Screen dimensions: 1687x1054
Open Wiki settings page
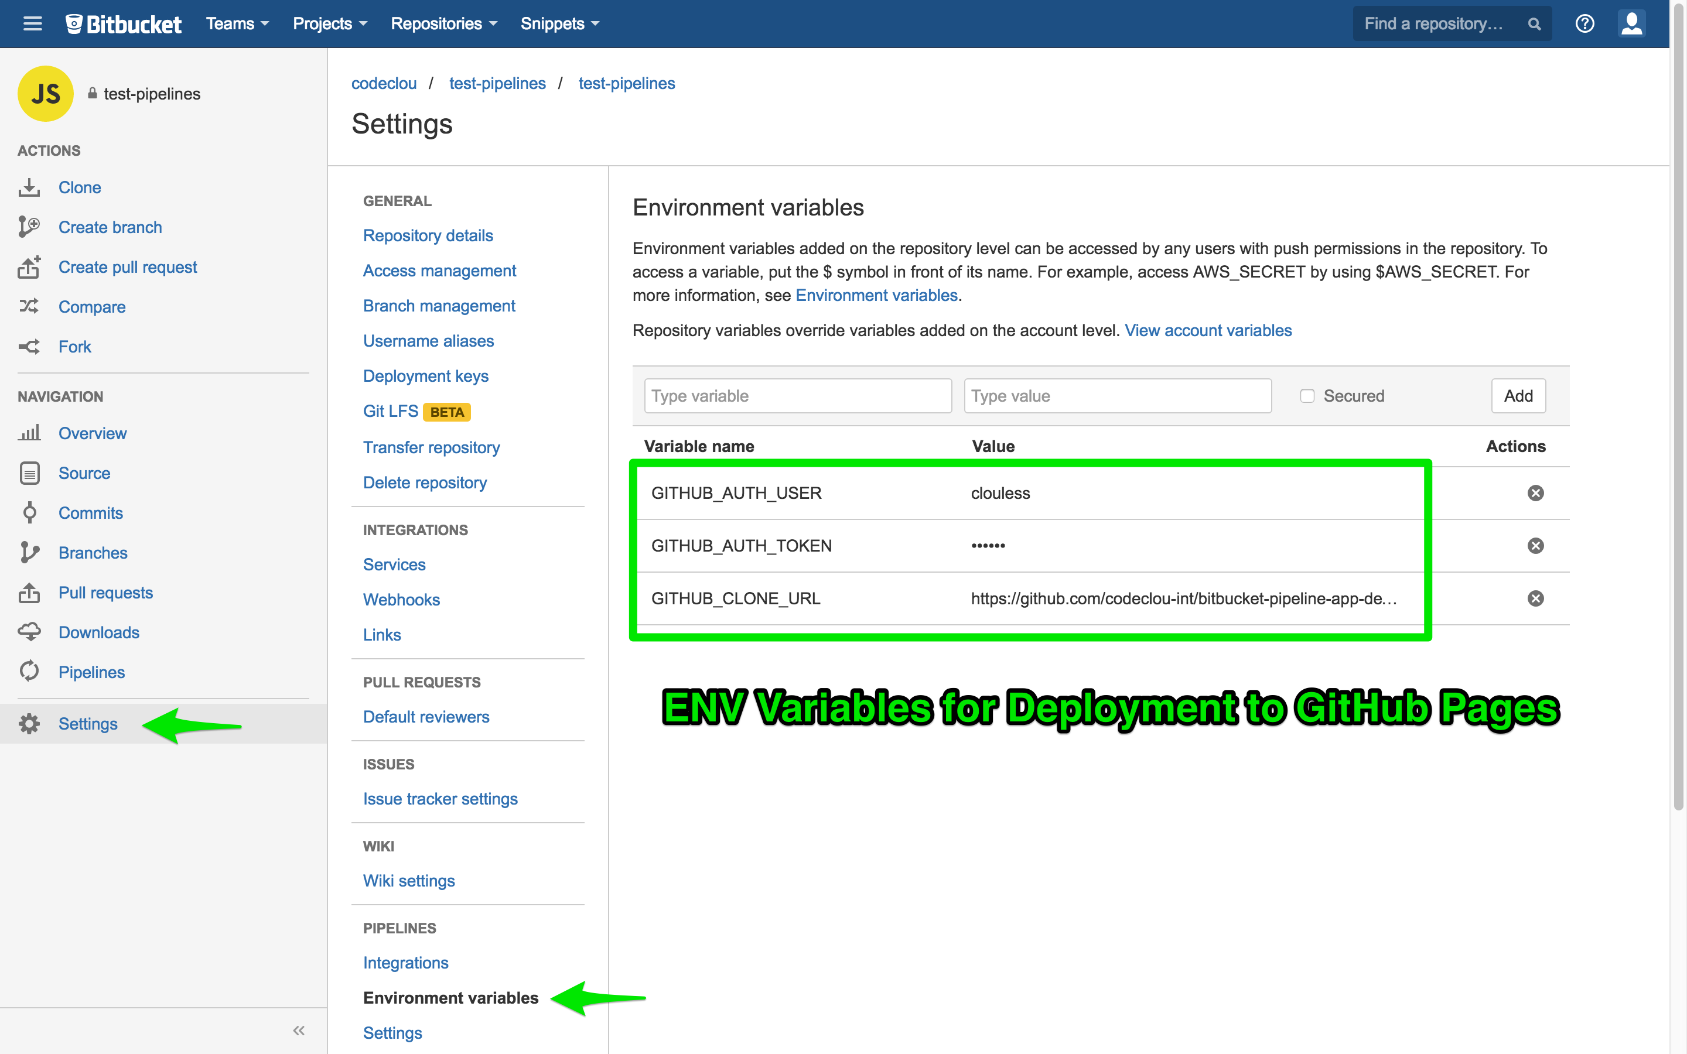tap(408, 881)
